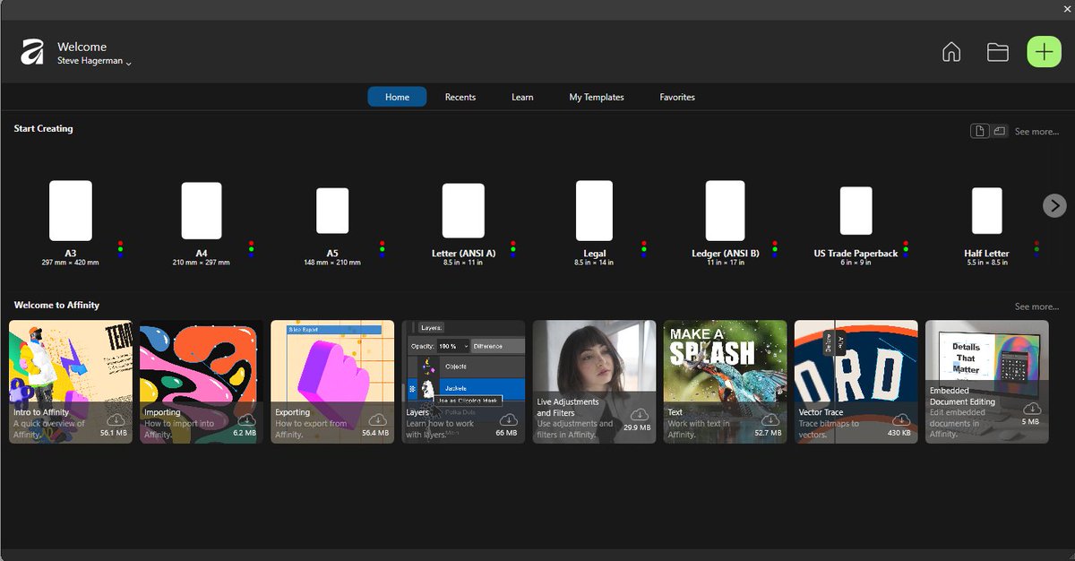The height and width of the screenshot is (561, 1075).
Task: Open the Vector Trace tutorial card
Action: click(856, 382)
